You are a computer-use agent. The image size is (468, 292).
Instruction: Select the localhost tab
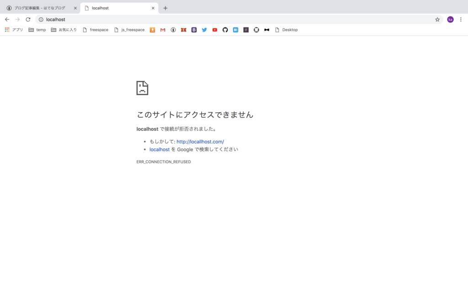click(x=119, y=8)
